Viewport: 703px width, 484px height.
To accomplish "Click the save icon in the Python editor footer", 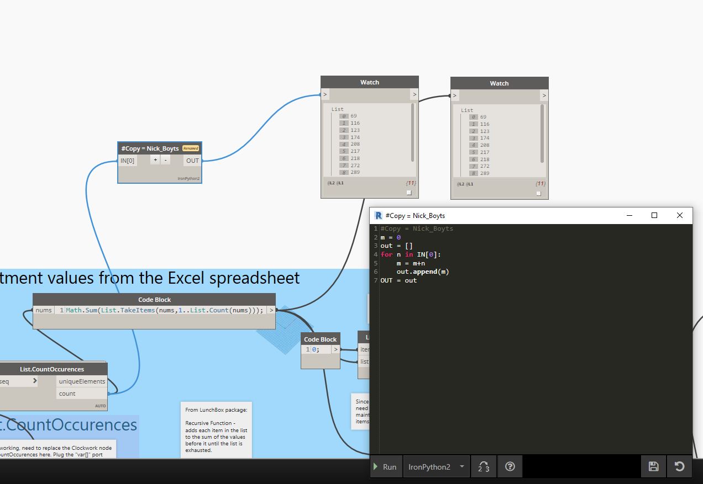I will 653,466.
